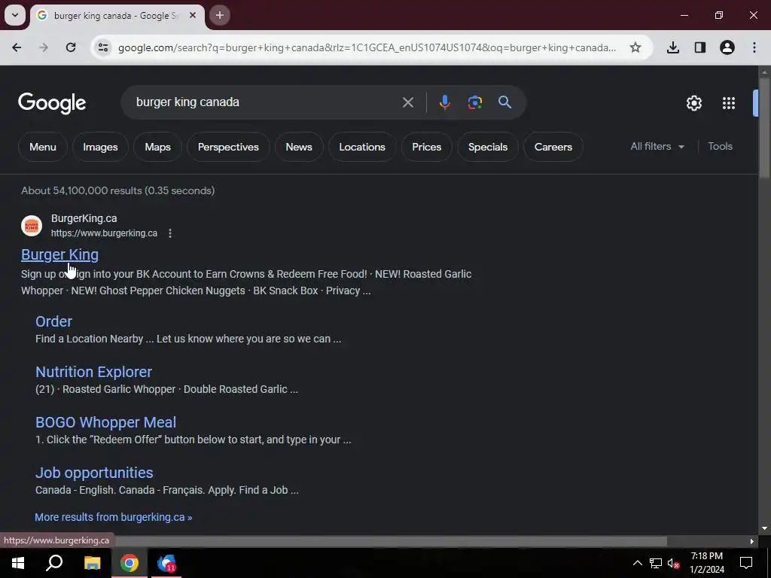771x578 pixels.
Task: Click the vertical page scrollbar thumb
Action: click(764, 128)
